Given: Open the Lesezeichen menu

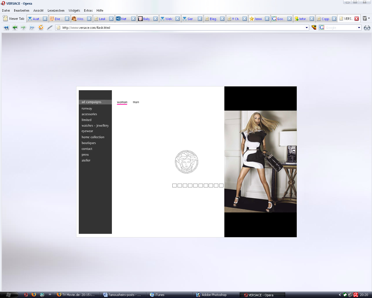Looking at the screenshot, I should tap(56, 10).
